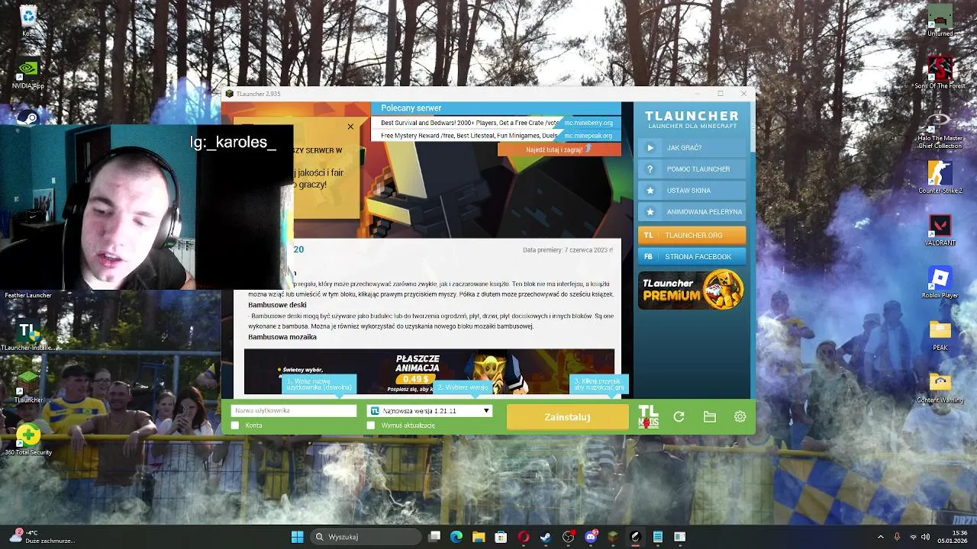Open Discord in taskbar
This screenshot has width=977, height=549.
coord(591,537)
